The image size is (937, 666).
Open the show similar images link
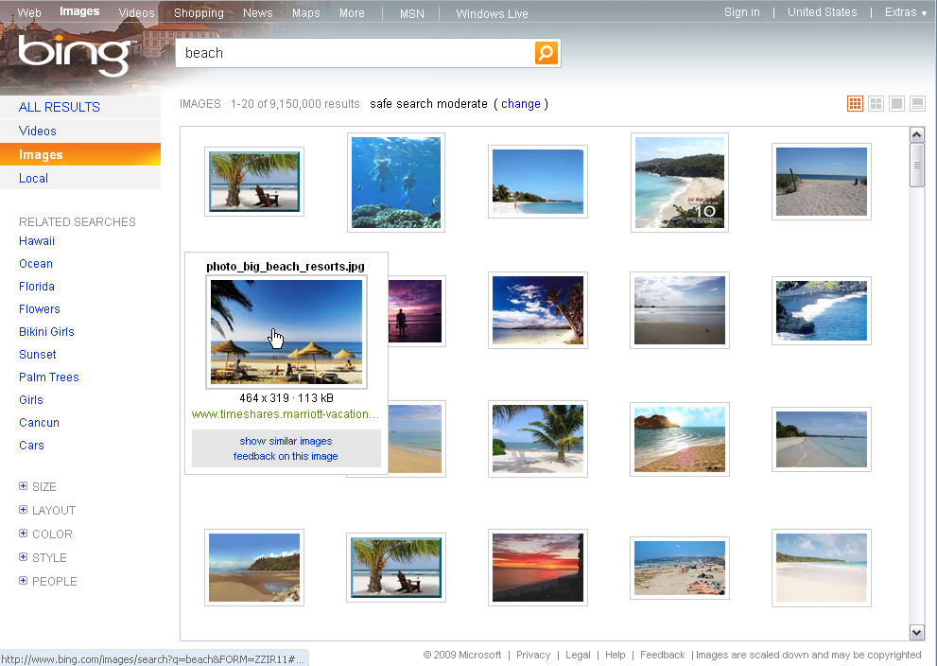tap(286, 441)
